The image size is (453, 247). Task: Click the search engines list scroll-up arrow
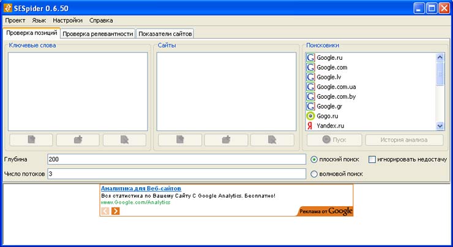(x=440, y=57)
